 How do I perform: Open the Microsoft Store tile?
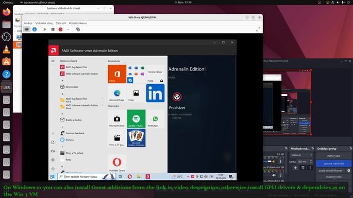(x=117, y=119)
